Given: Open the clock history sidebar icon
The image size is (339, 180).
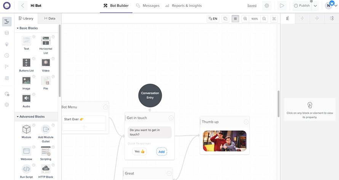Looking at the screenshot, I should pyautogui.click(x=7, y=55).
